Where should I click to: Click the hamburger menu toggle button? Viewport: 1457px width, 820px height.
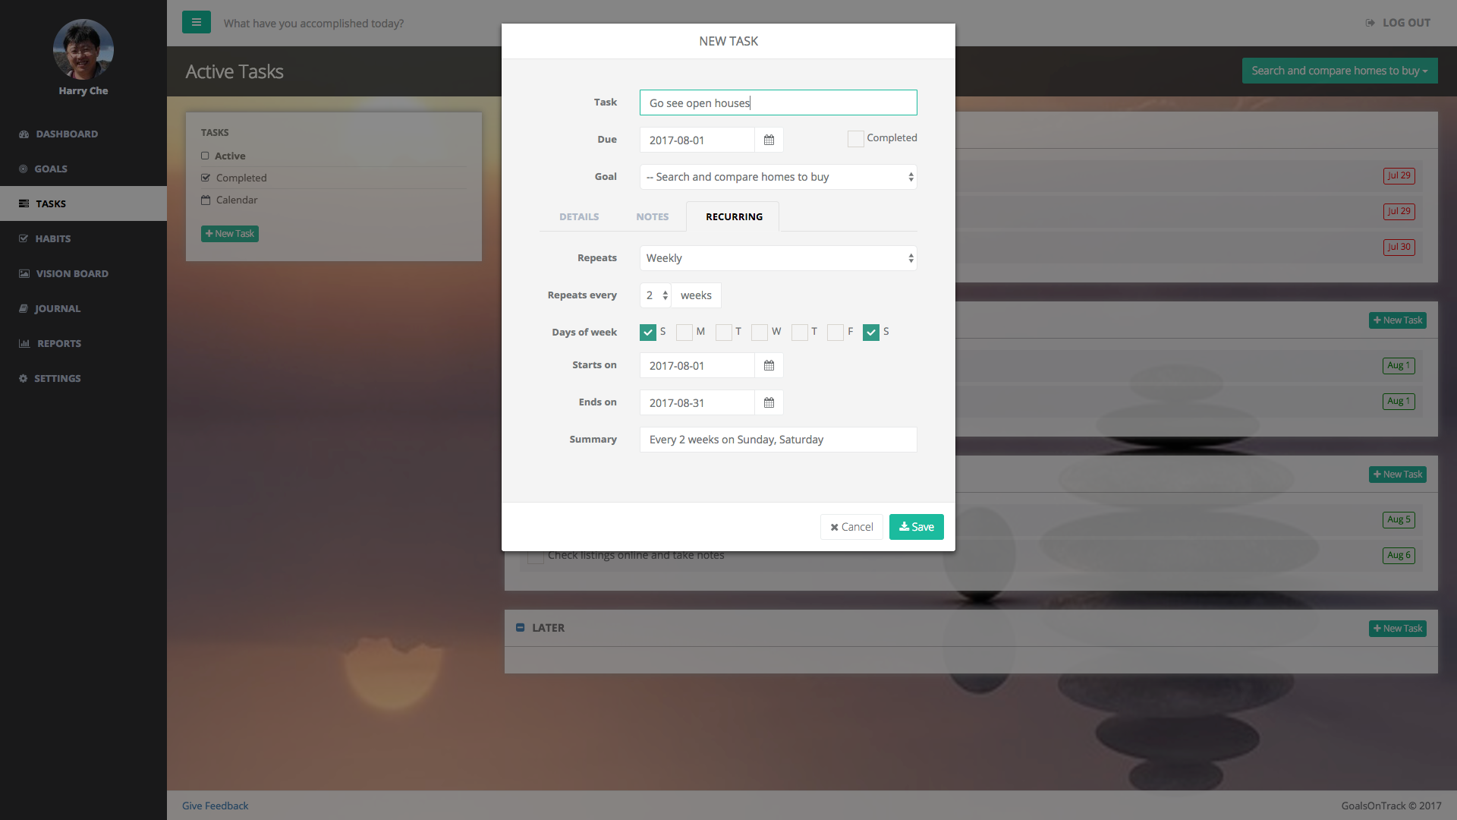(196, 22)
